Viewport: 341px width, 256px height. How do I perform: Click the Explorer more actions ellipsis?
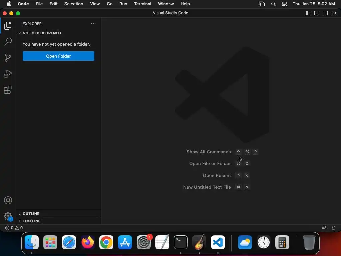(x=93, y=24)
